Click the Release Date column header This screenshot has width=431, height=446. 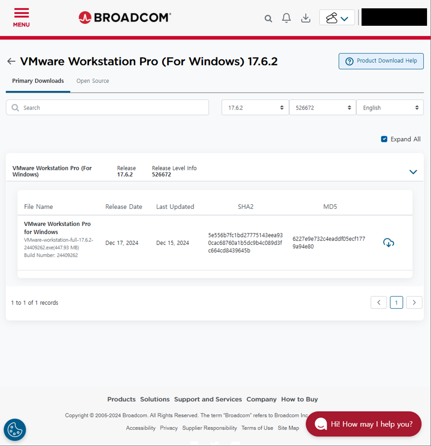[123, 207]
